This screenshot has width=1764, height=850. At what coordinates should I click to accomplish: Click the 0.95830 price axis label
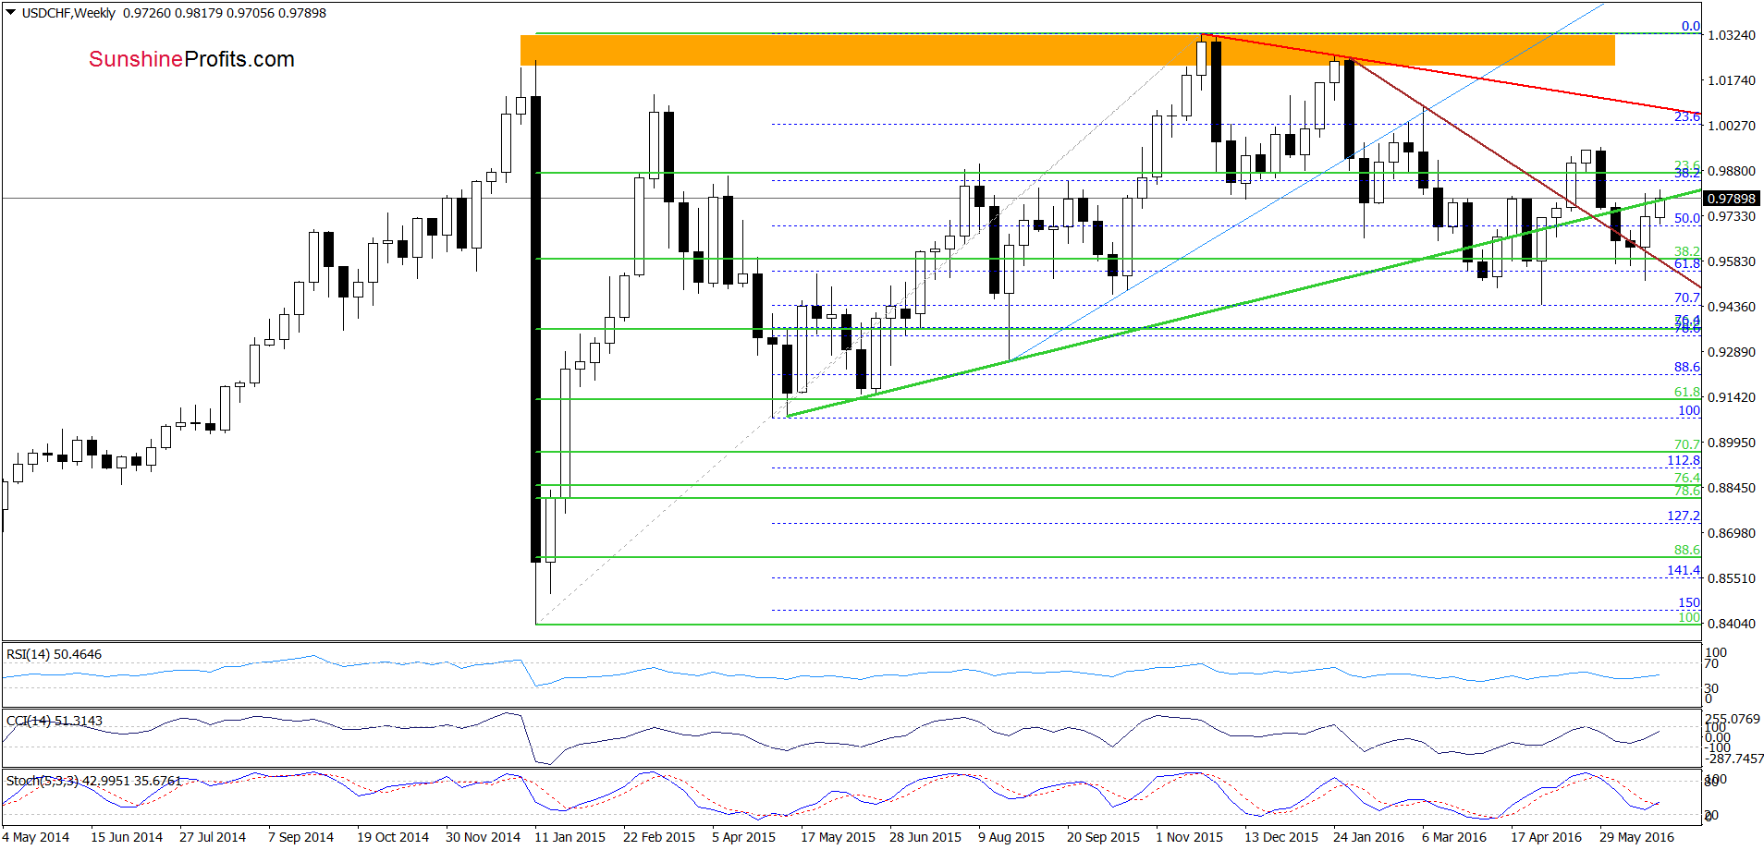(1731, 261)
